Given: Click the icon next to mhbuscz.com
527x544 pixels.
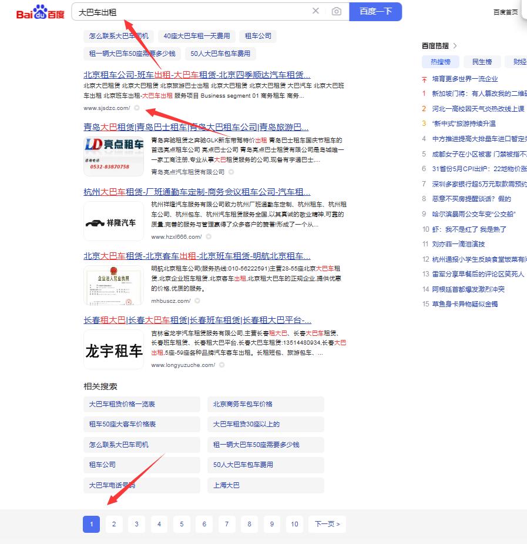Looking at the screenshot, I should tap(197, 301).
